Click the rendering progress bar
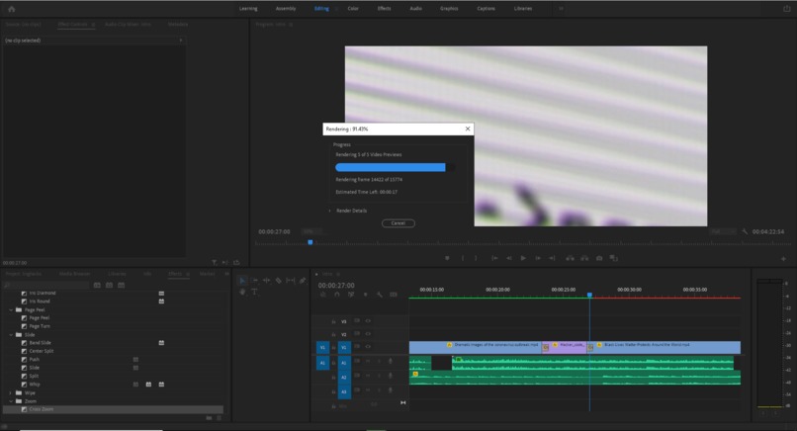The height and width of the screenshot is (431, 797). pyautogui.click(x=391, y=167)
